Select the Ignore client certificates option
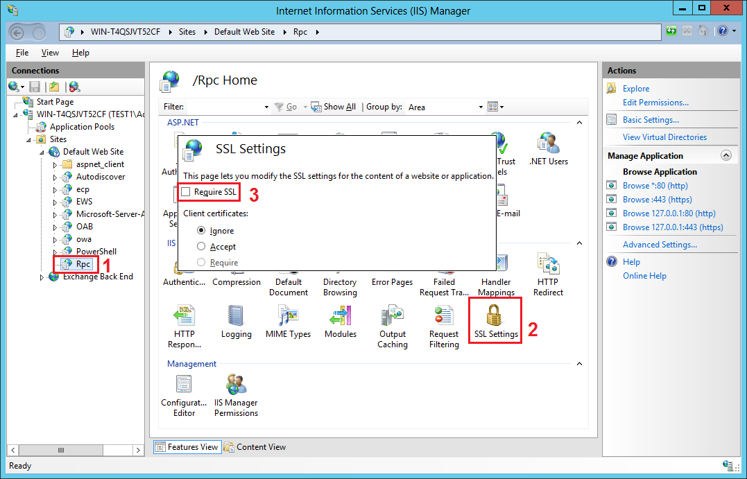The height and width of the screenshot is (479, 747). (x=201, y=230)
